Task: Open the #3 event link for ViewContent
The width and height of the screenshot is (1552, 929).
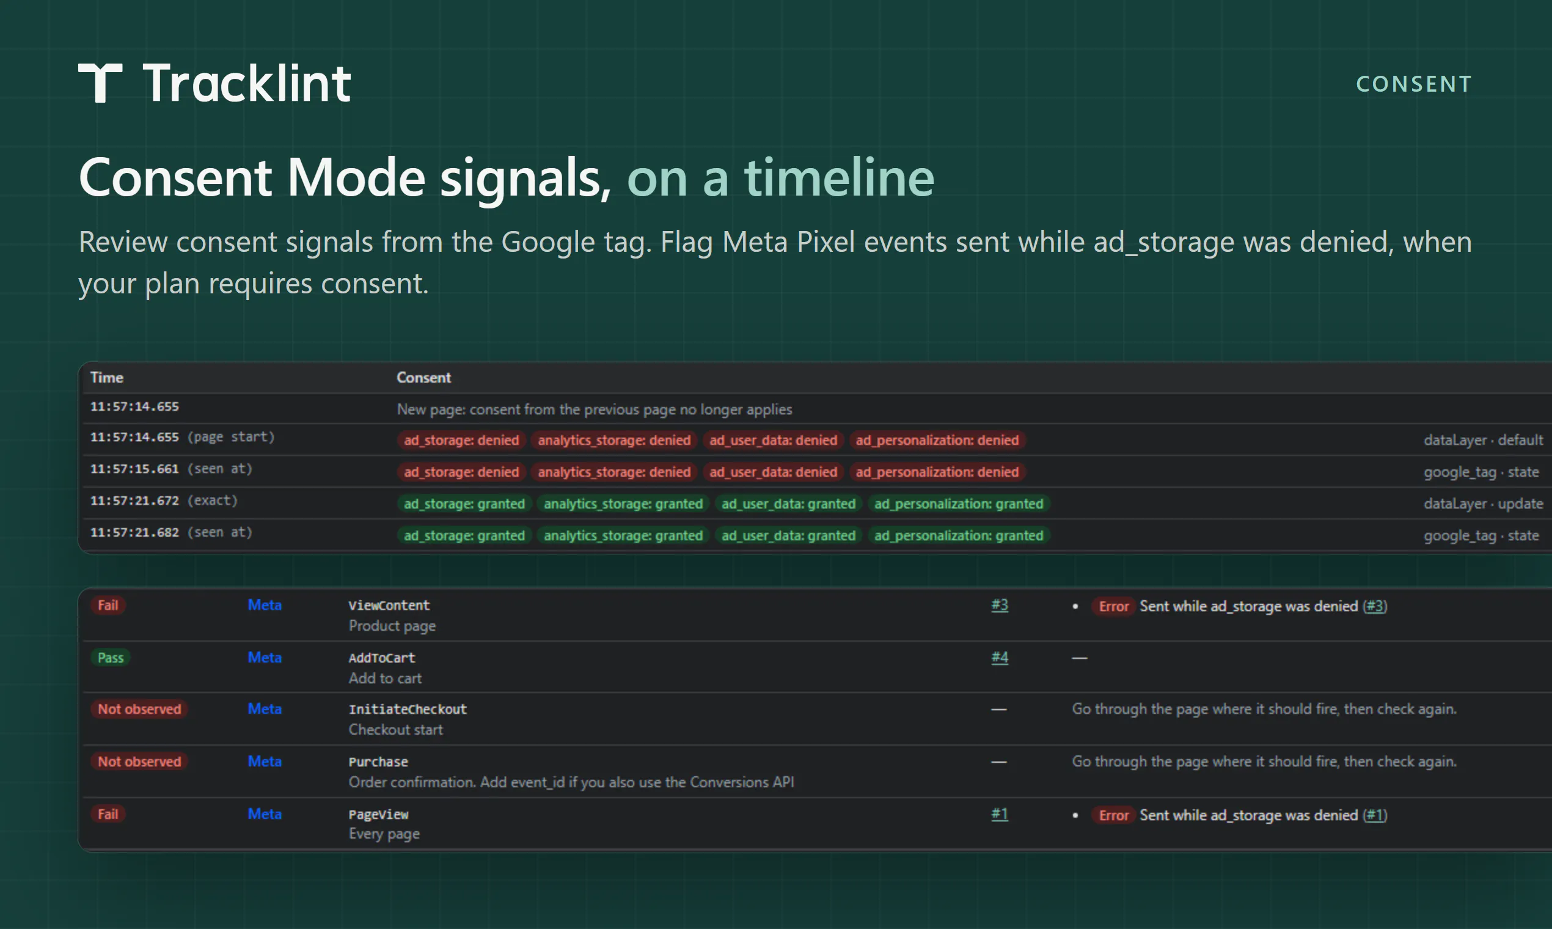Action: pyautogui.click(x=1000, y=605)
